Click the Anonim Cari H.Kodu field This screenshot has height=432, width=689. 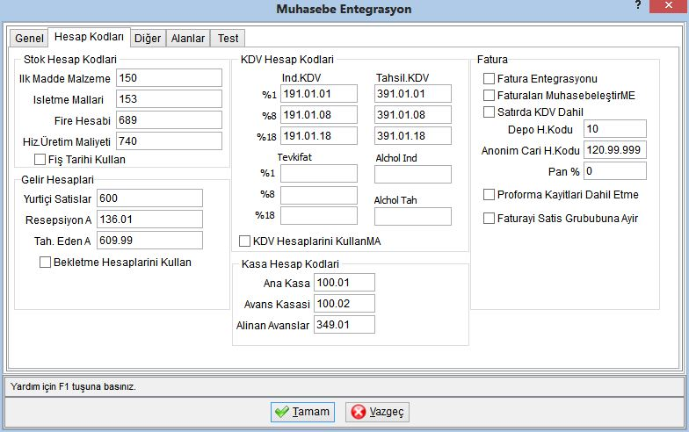tap(615, 149)
